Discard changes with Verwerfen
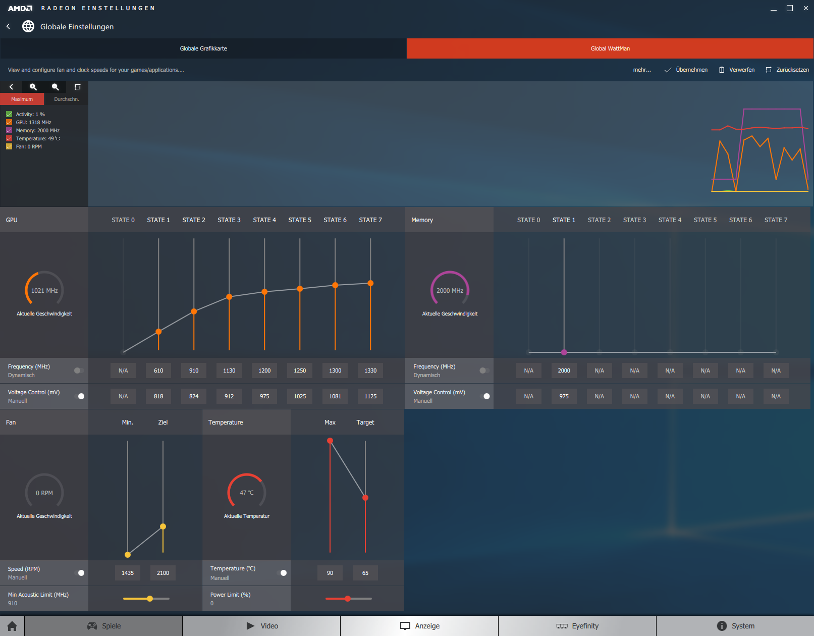This screenshot has height=636, width=814. (x=737, y=70)
